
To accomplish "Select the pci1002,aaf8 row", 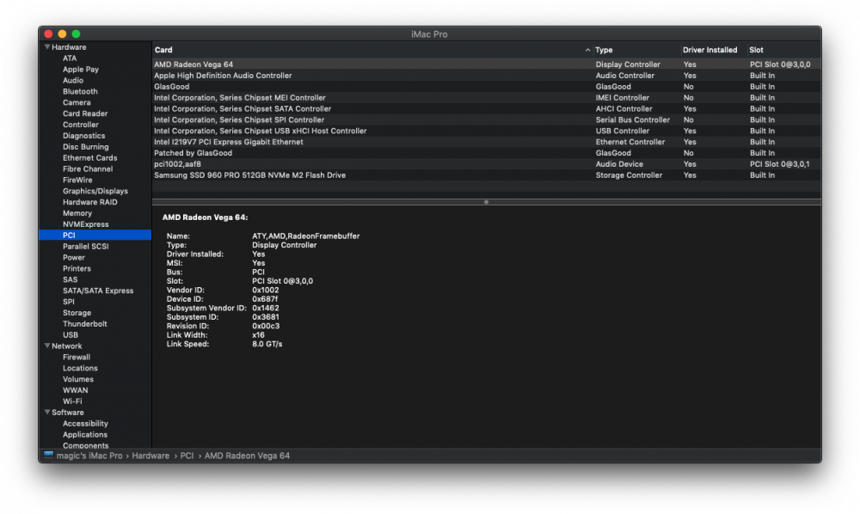I will (x=486, y=164).
